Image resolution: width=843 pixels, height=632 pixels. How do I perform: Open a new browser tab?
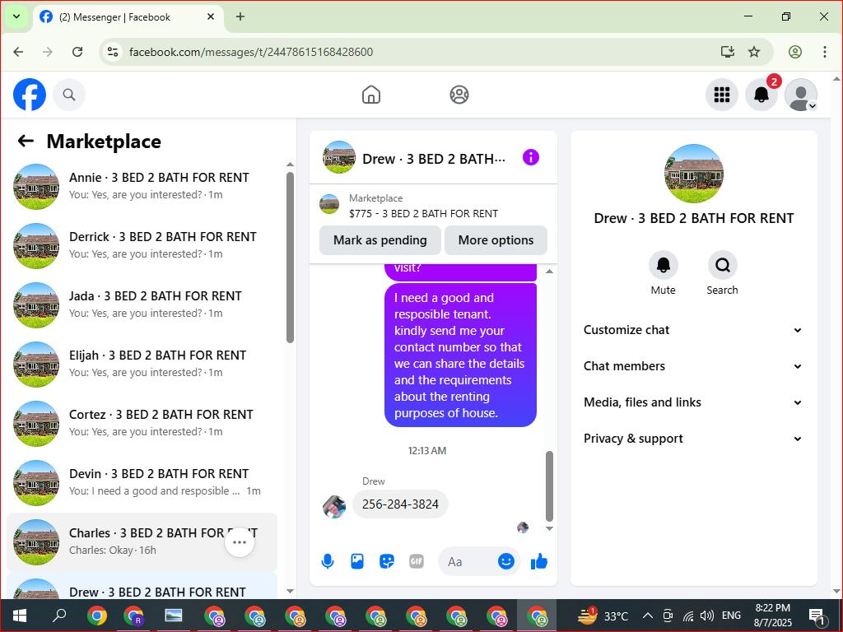pyautogui.click(x=240, y=16)
